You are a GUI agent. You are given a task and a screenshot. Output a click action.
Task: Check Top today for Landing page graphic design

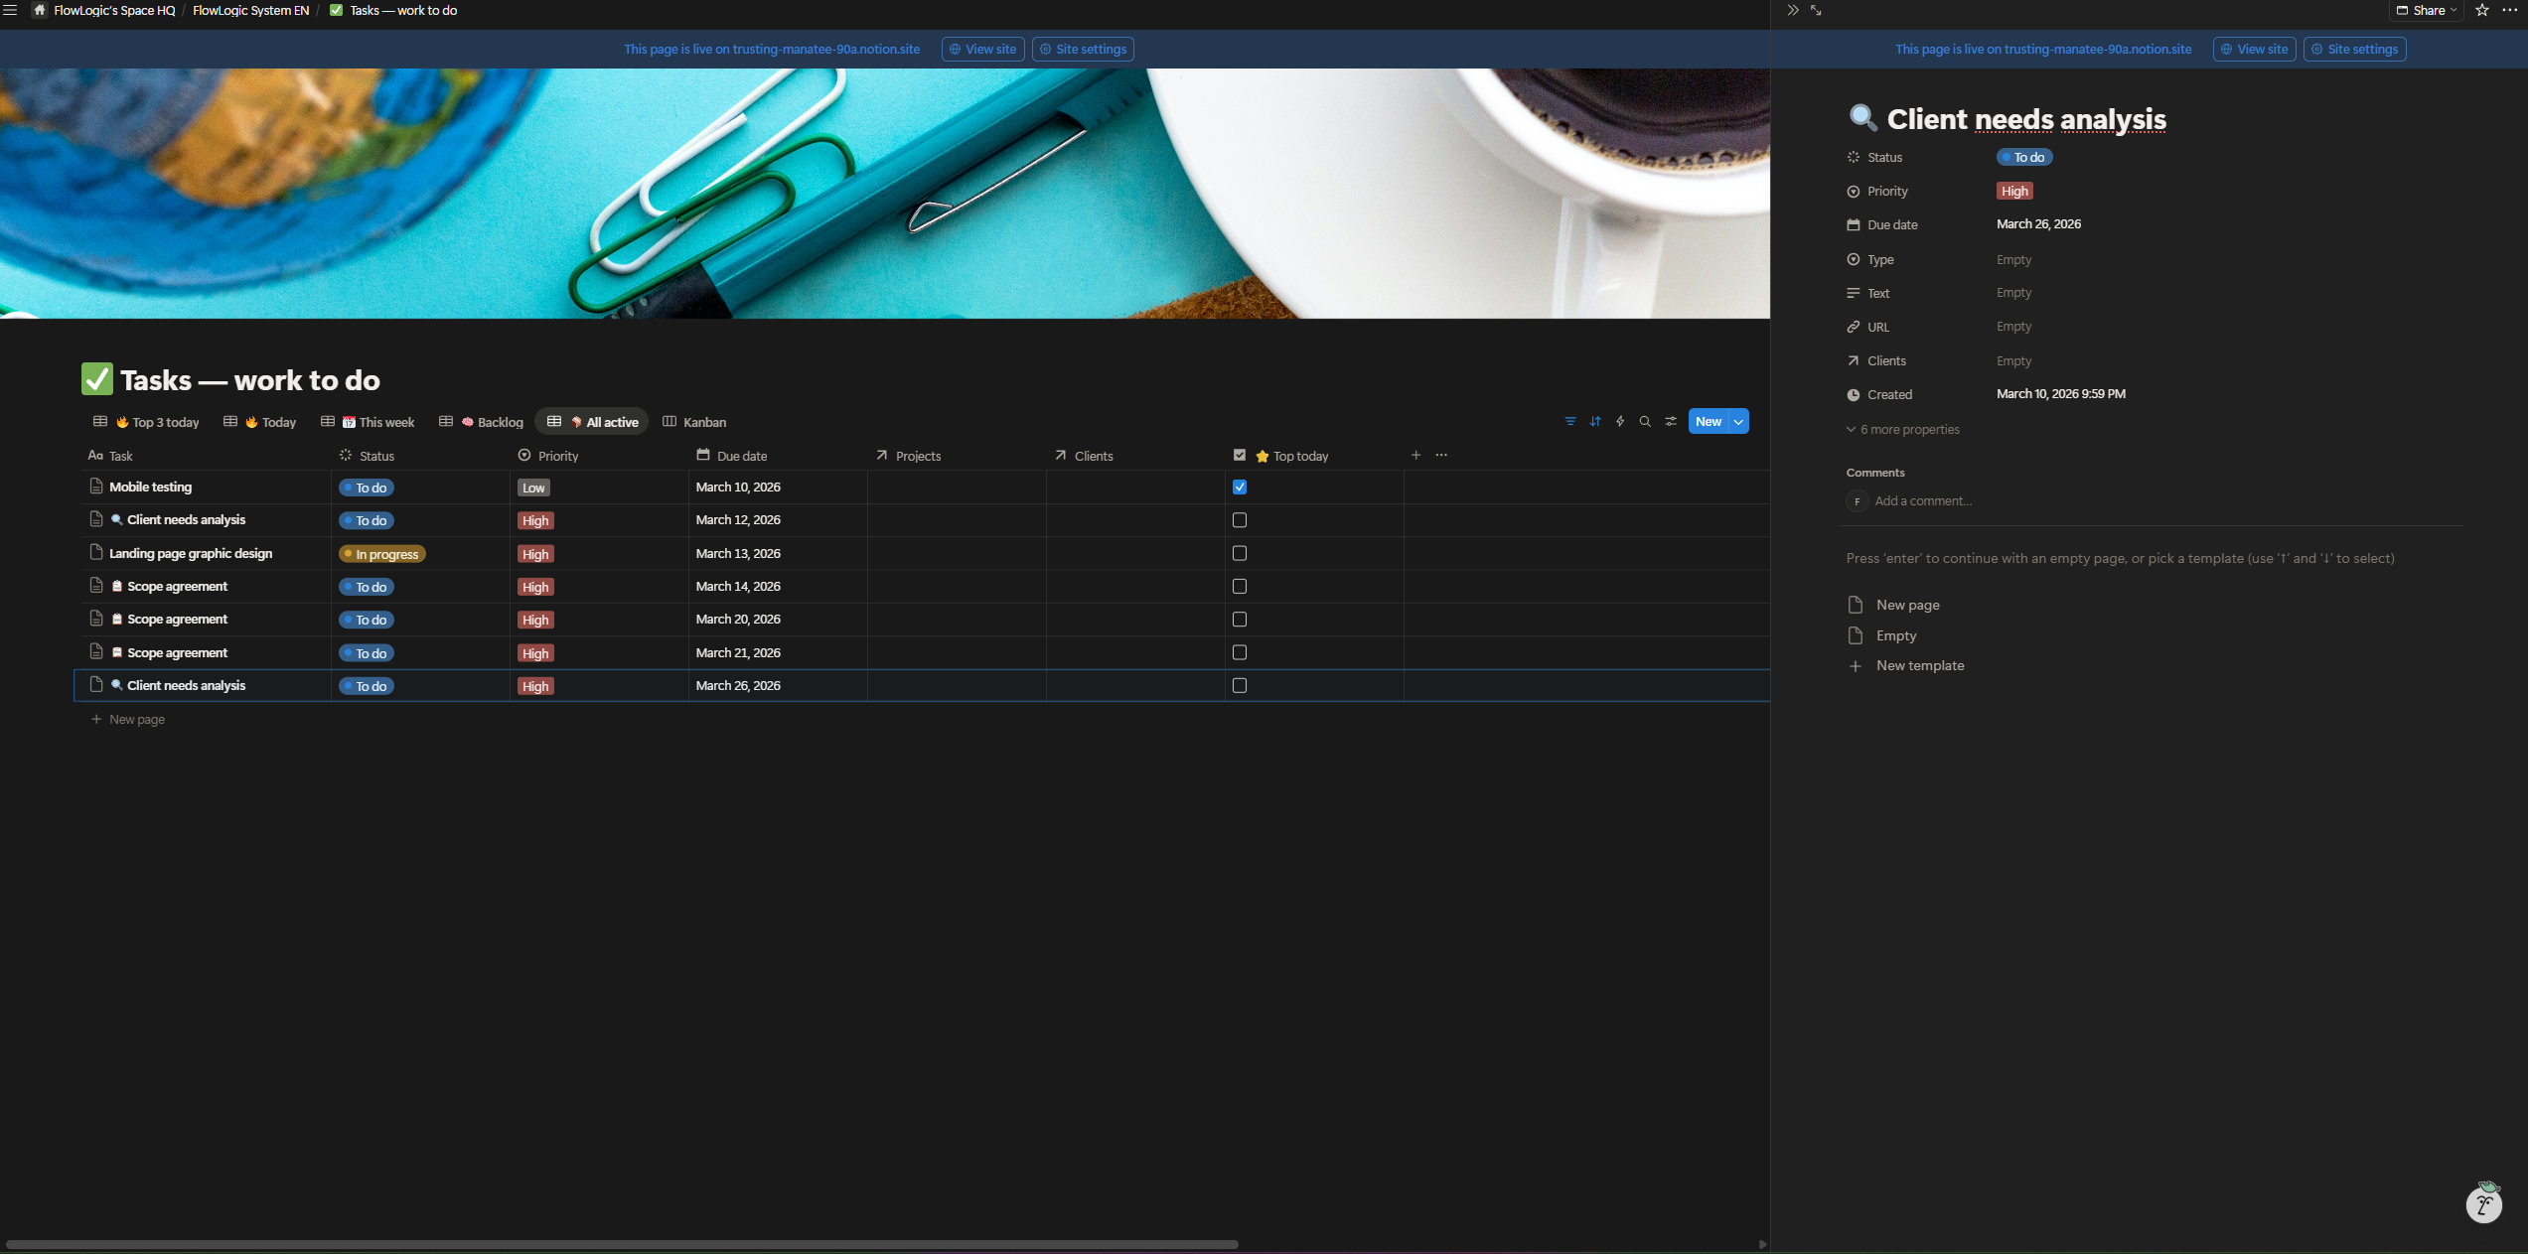(x=1239, y=553)
